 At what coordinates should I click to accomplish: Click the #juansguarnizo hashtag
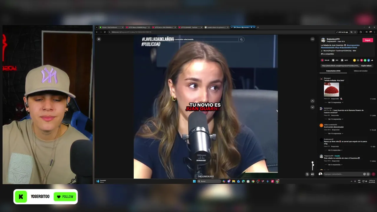353,45
